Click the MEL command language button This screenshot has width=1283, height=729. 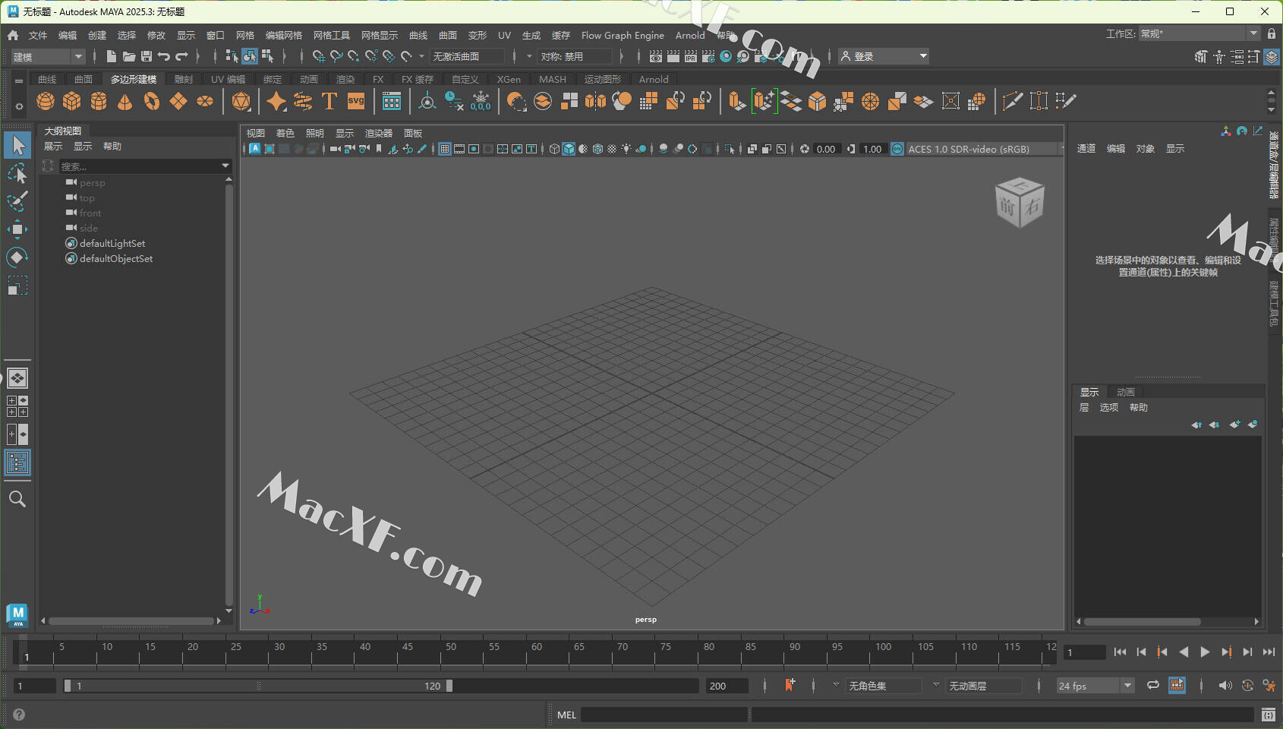click(x=566, y=715)
